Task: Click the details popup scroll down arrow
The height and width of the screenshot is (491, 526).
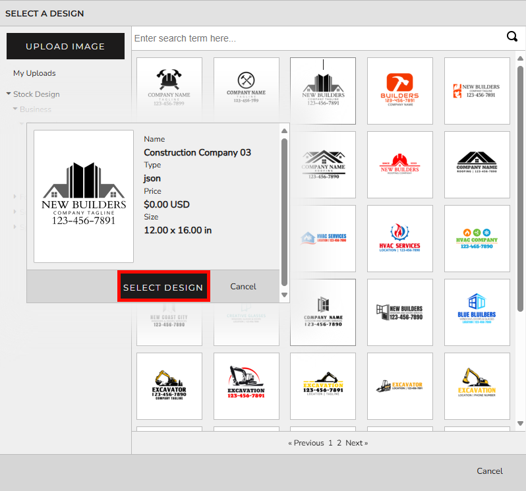Action: 284,295
